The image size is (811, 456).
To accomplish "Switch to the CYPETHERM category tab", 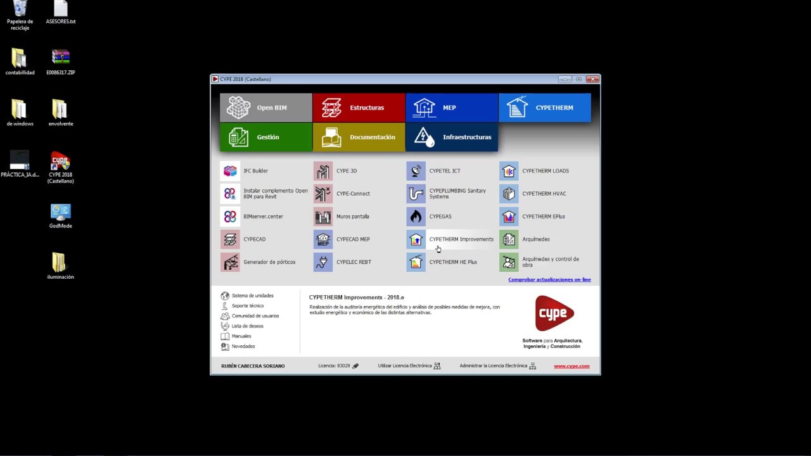I will 545,108.
